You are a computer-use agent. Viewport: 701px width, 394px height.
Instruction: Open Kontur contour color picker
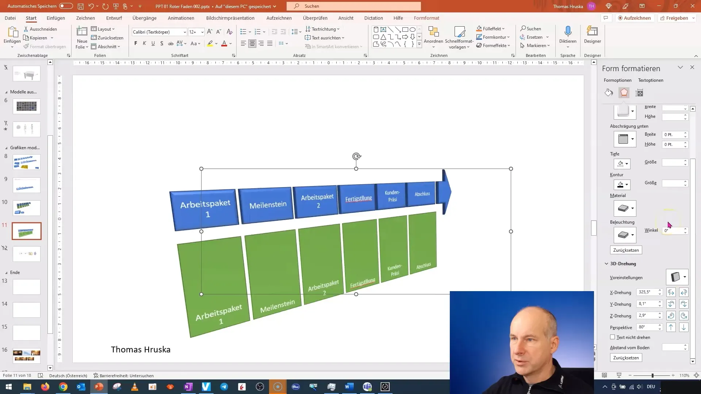pyautogui.click(x=622, y=185)
